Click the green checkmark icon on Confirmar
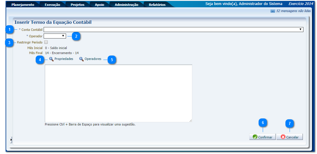317x154 pixels. click(255, 137)
